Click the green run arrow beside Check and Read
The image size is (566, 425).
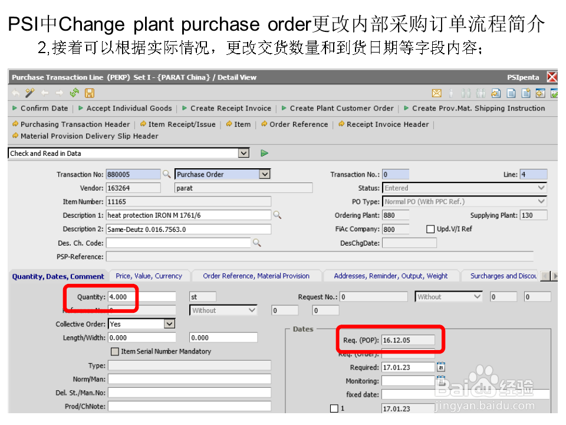(x=264, y=153)
